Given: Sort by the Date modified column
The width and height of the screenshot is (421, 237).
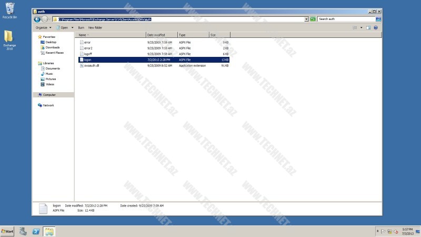Looking at the screenshot, I should click(x=162, y=35).
